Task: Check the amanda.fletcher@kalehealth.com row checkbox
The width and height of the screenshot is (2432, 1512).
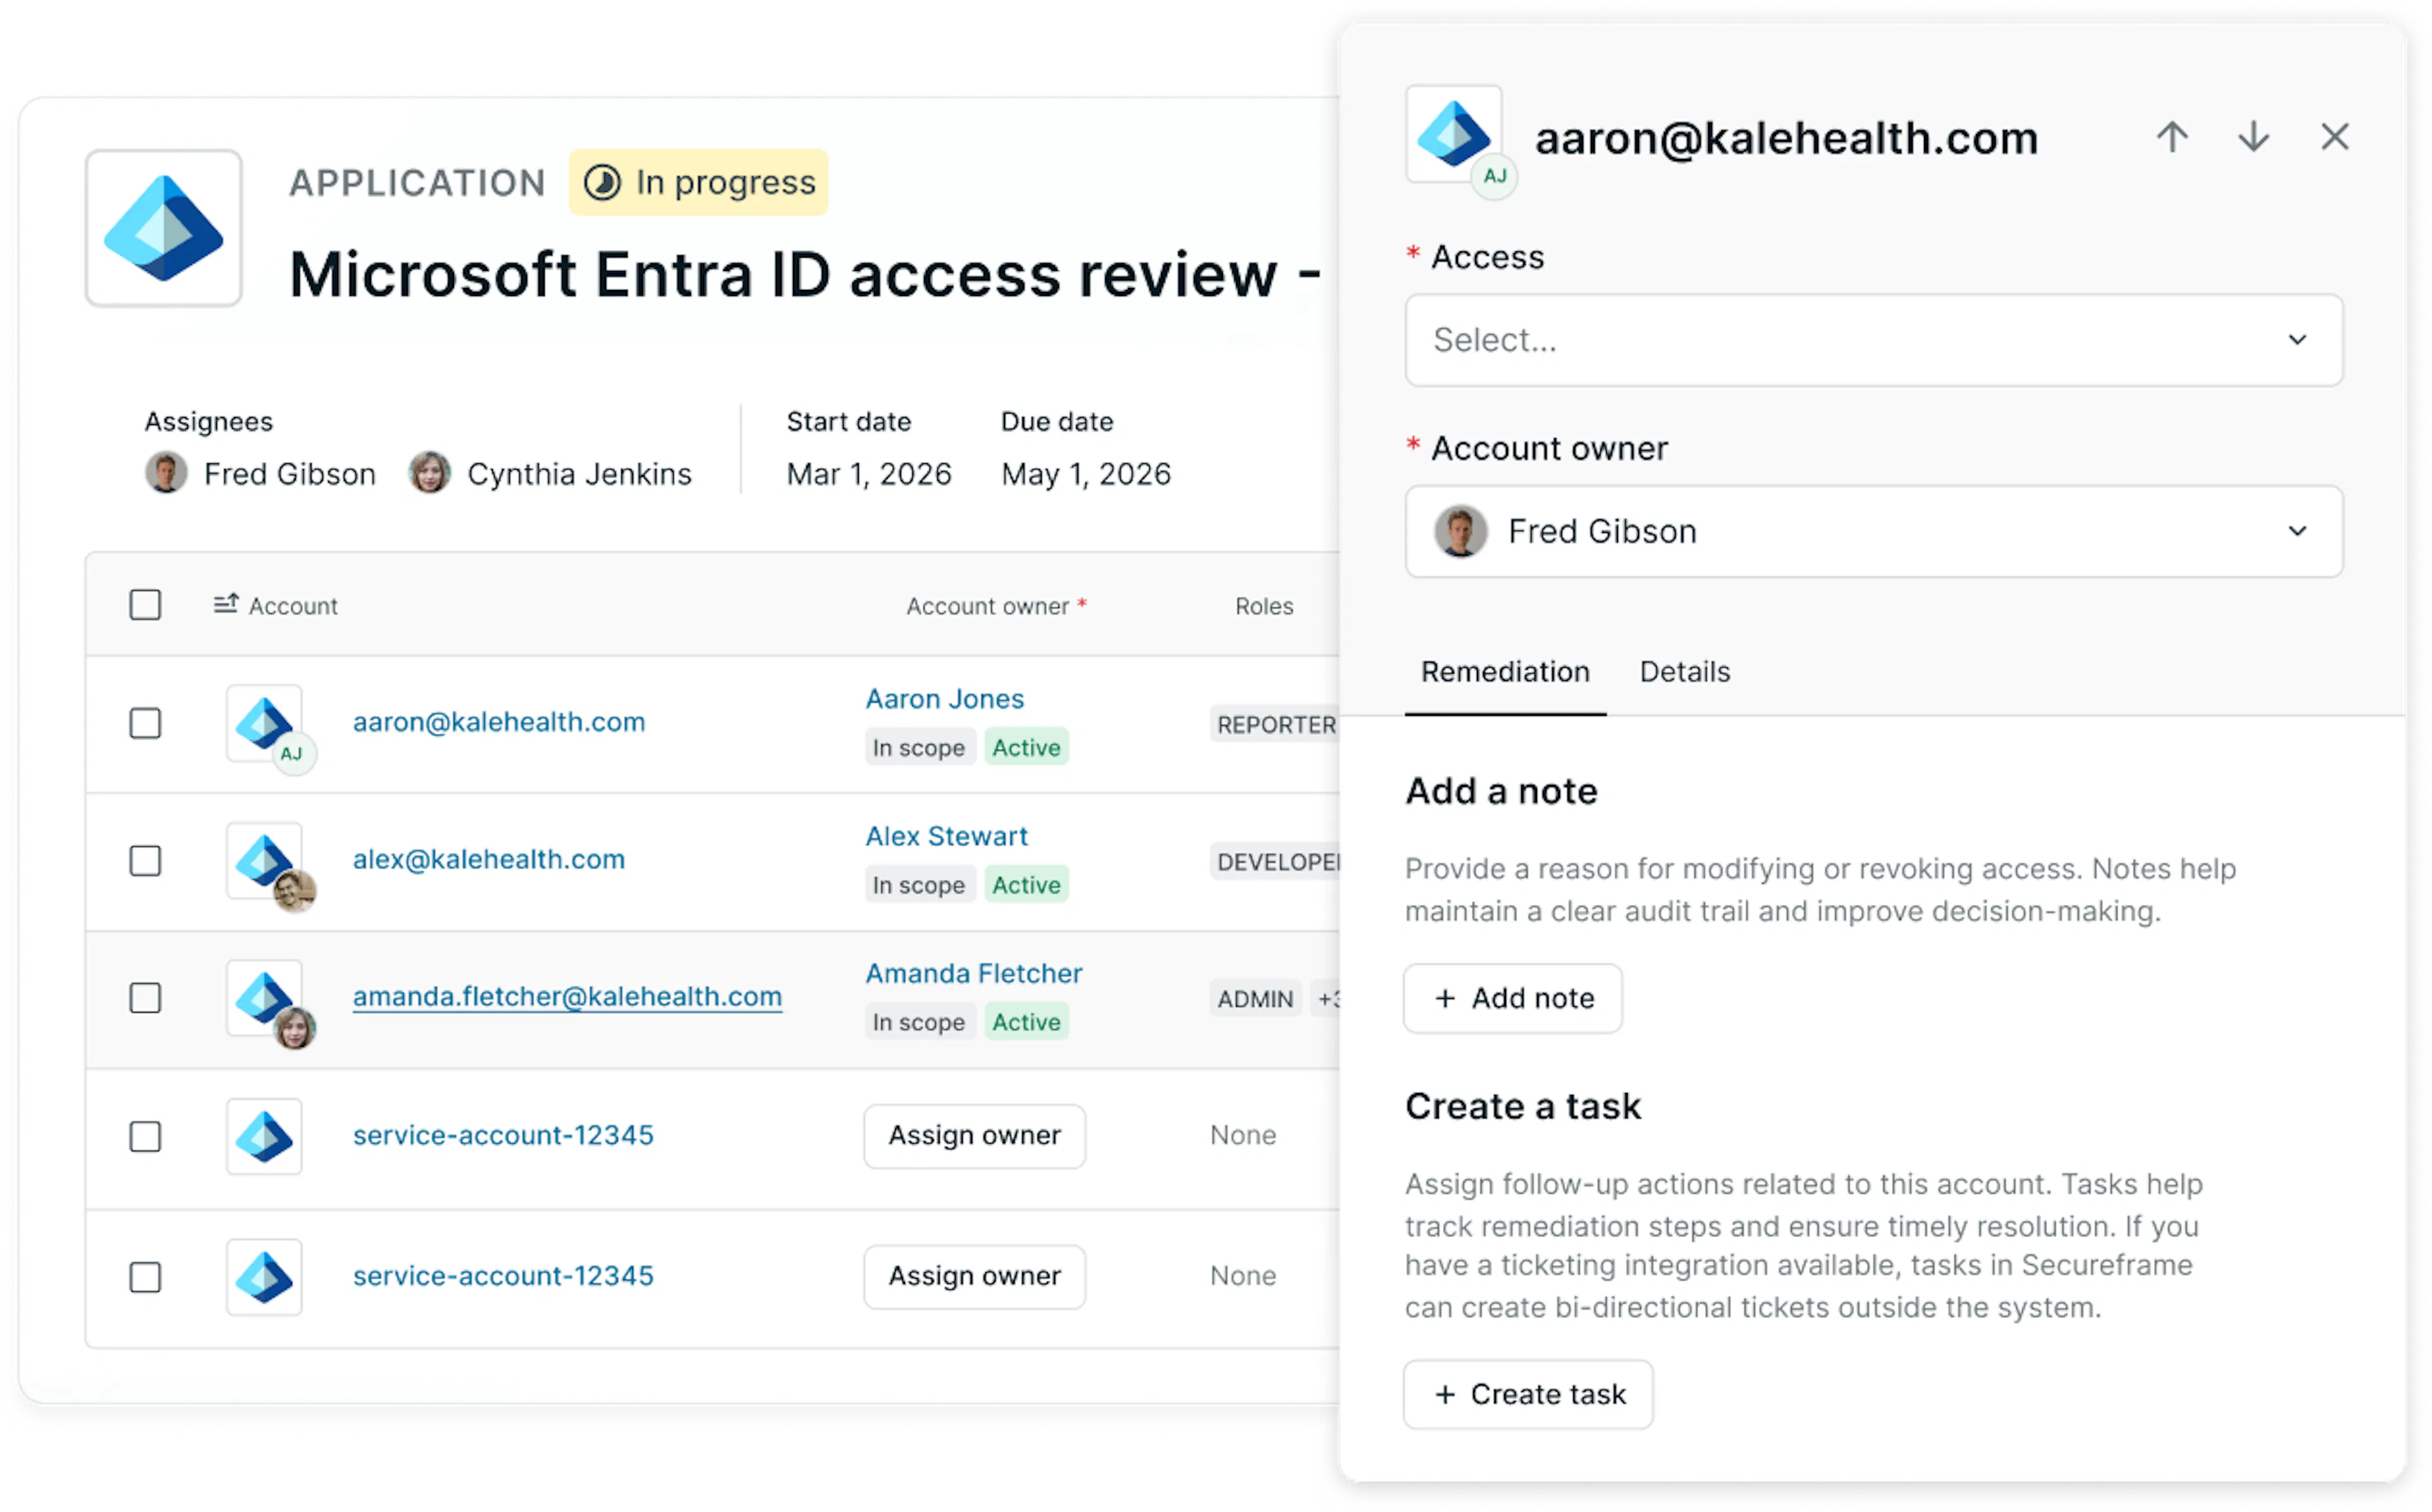Action: pos(145,998)
